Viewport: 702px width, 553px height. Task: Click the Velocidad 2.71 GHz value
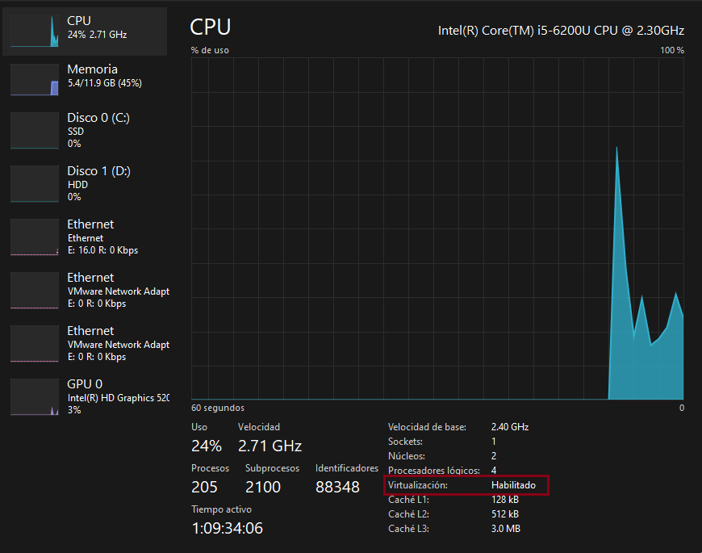point(270,446)
